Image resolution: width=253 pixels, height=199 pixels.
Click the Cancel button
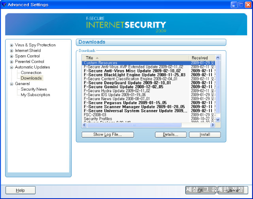233,190
